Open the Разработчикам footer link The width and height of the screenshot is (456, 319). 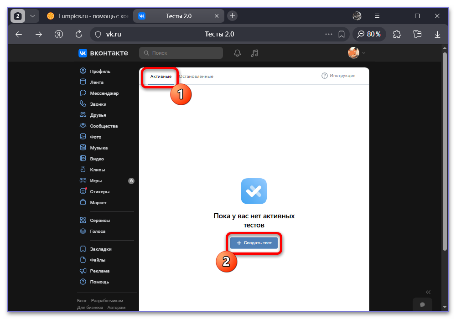pos(107,300)
